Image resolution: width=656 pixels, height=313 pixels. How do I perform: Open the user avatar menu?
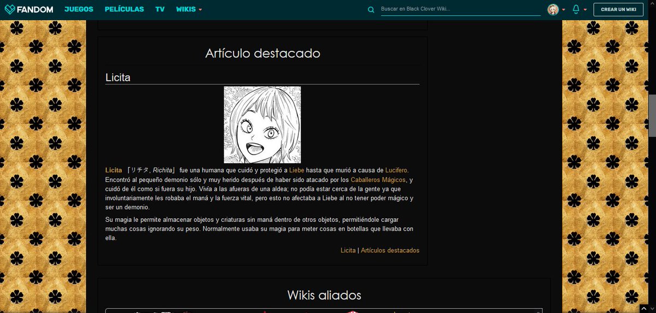553,9
